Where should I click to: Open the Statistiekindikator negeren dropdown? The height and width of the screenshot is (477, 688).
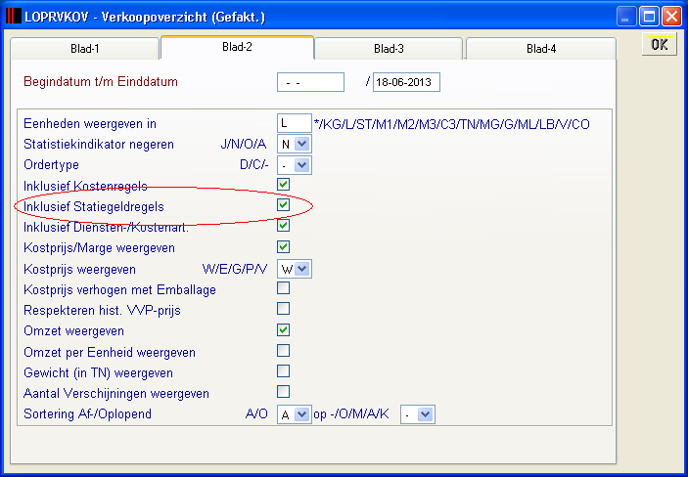[295, 144]
